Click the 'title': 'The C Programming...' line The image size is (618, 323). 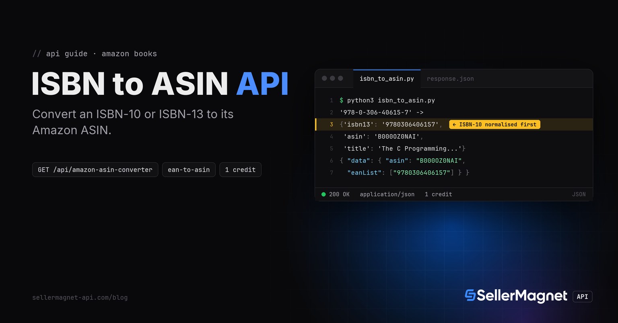[404, 149]
